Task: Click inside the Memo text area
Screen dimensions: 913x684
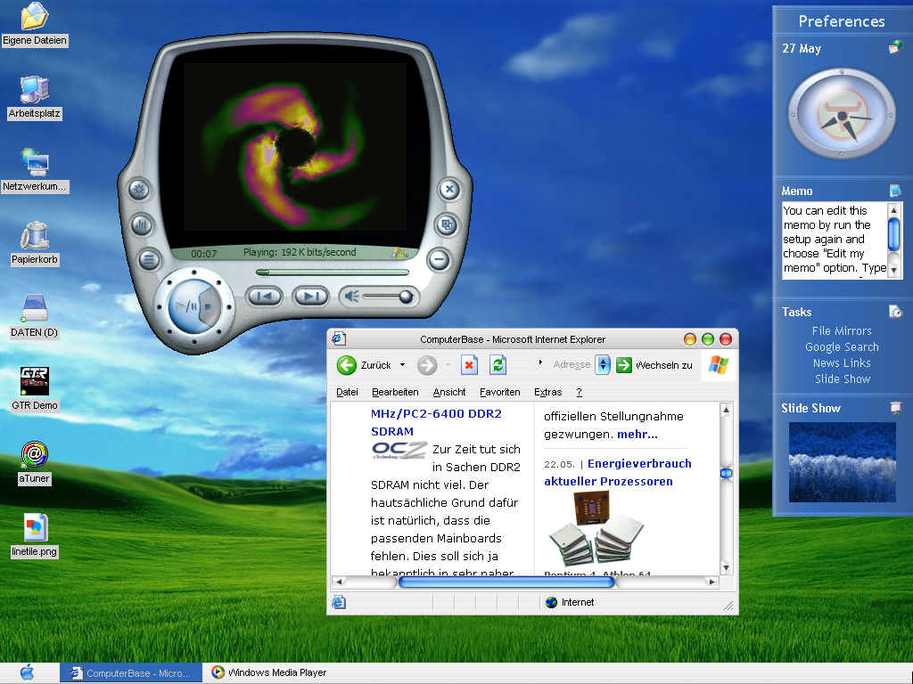Action: coord(834,240)
